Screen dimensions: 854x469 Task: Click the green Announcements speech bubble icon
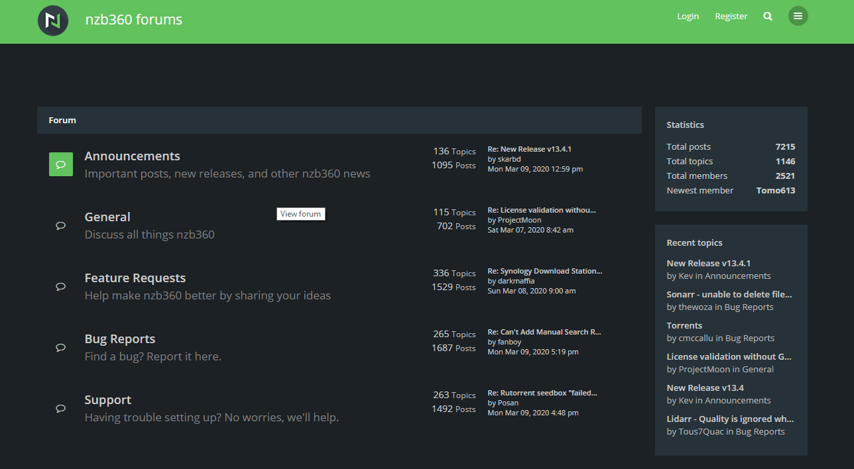[60, 164]
